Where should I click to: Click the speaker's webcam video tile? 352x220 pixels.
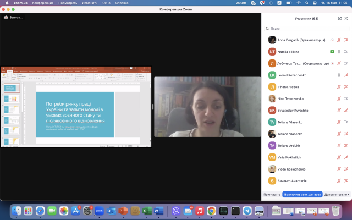click(x=207, y=107)
